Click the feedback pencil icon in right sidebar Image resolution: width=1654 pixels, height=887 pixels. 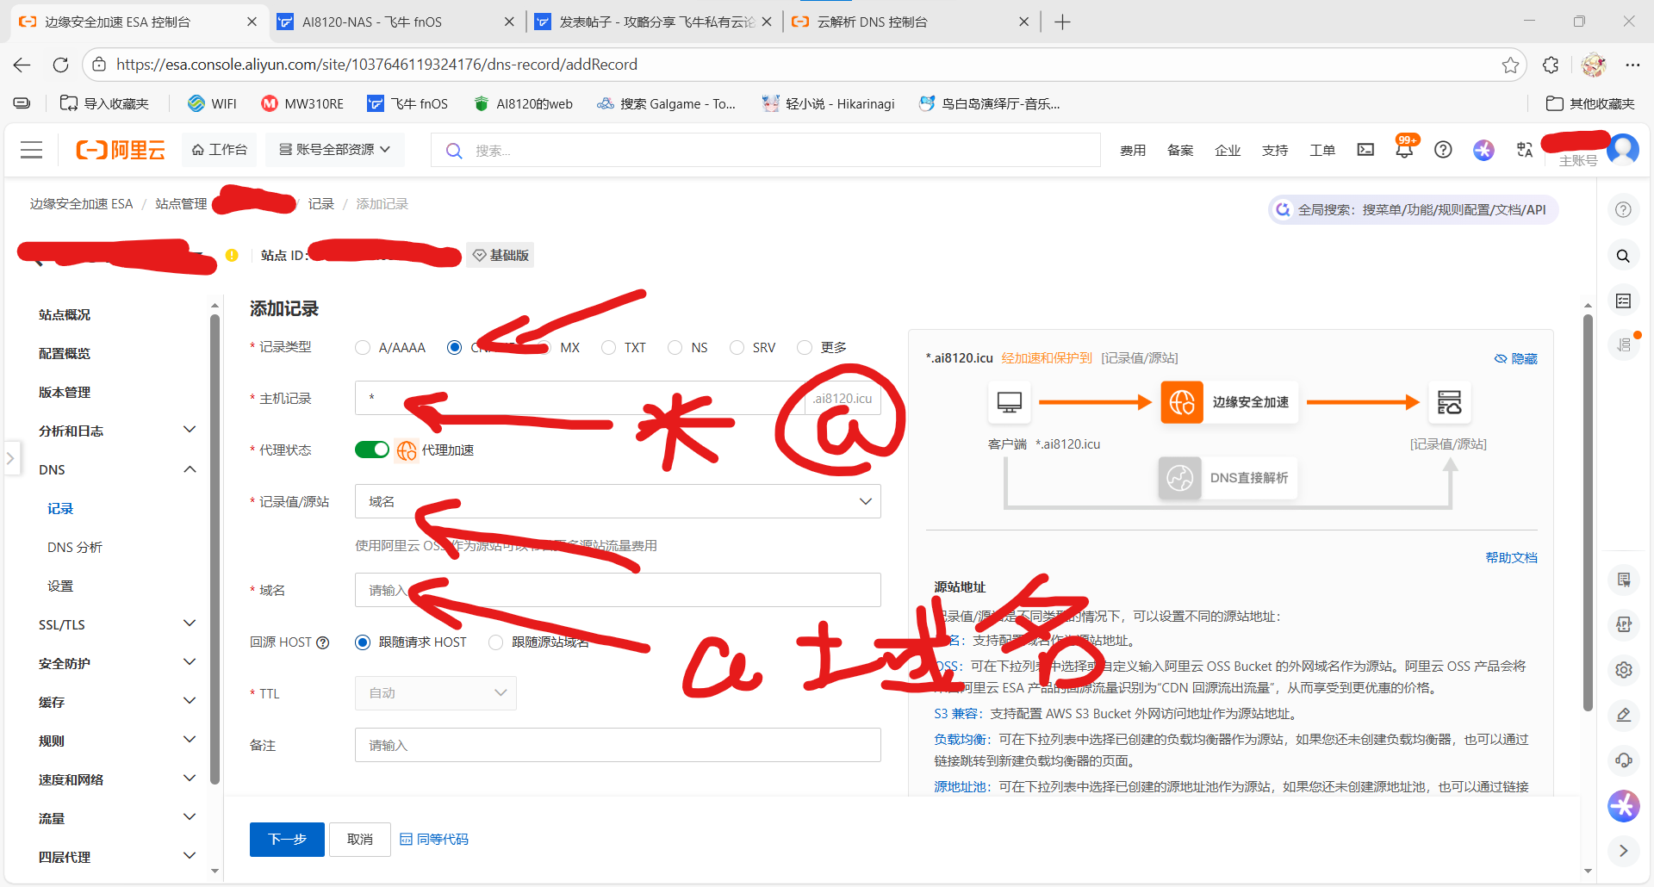1624,715
